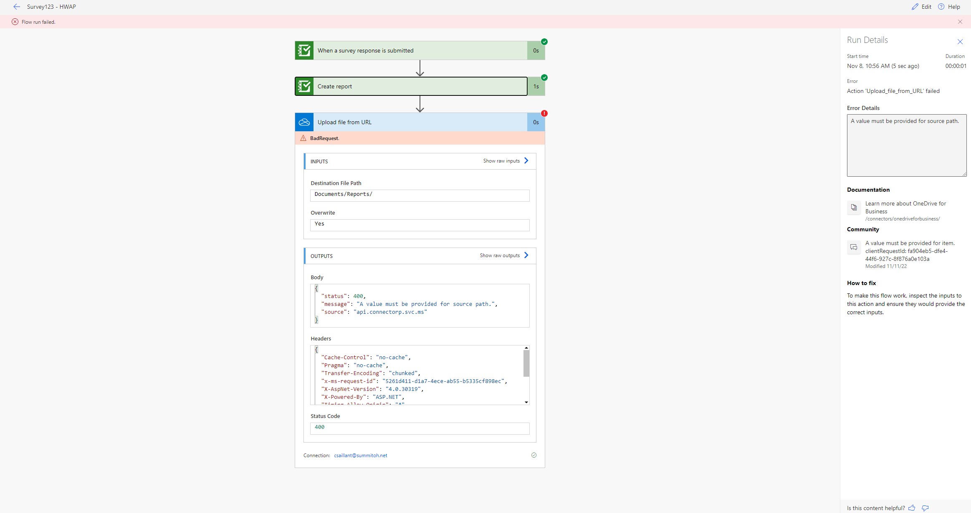971x513 pixels.
Task: Click the Flow run failed error icon
Action: click(15, 22)
